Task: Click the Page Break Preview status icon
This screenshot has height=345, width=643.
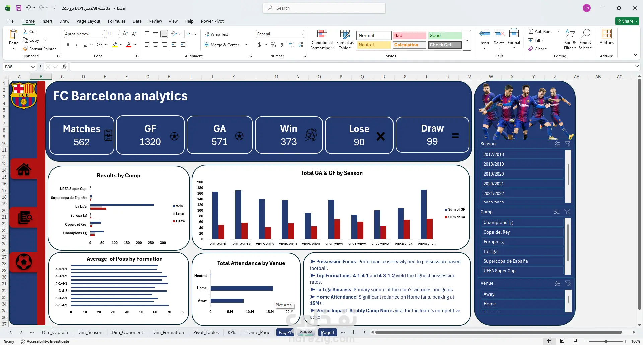Action: pos(576,341)
